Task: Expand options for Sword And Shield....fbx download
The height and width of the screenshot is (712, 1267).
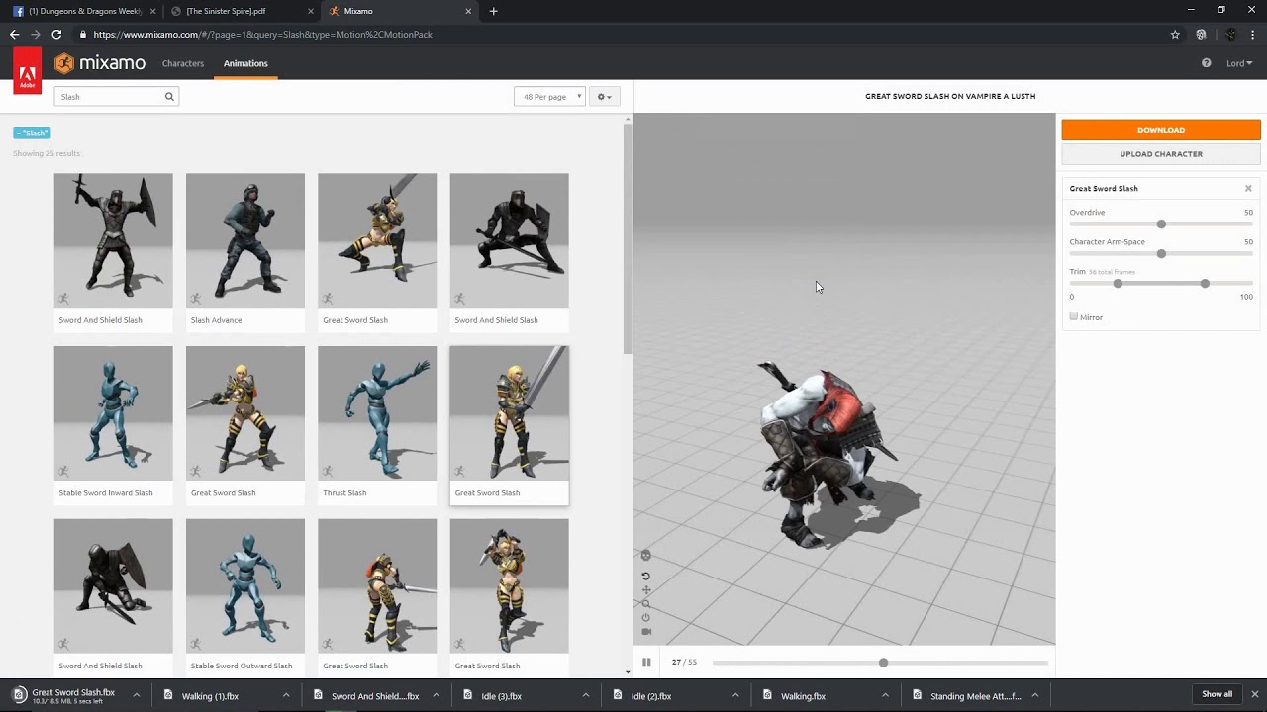Action: 436,695
